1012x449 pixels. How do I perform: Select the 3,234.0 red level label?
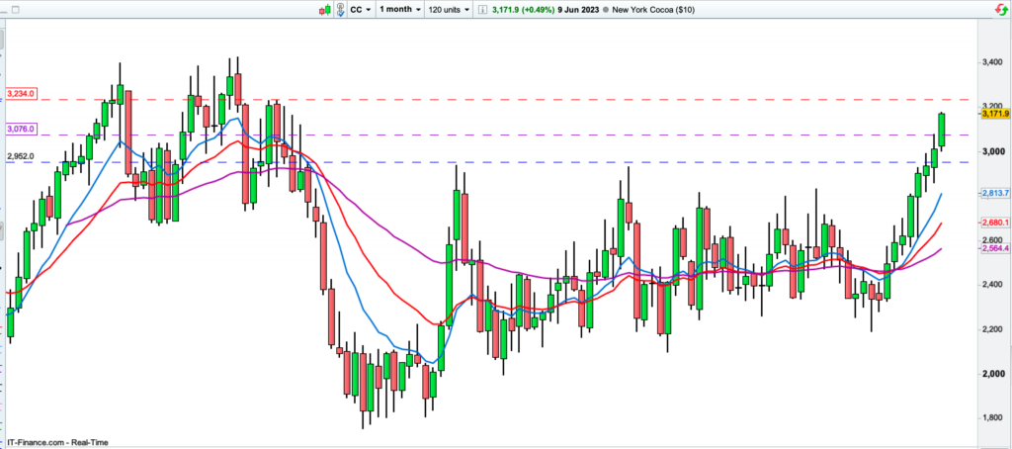click(21, 94)
